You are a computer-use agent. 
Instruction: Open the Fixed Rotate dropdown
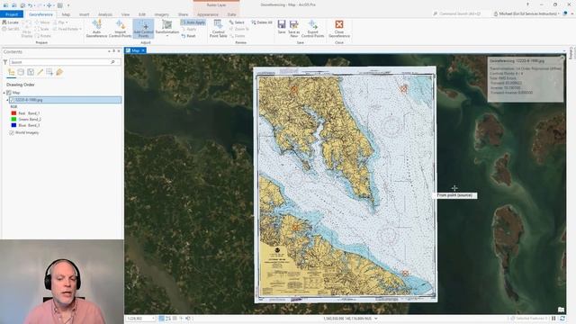pyautogui.click(x=67, y=29)
